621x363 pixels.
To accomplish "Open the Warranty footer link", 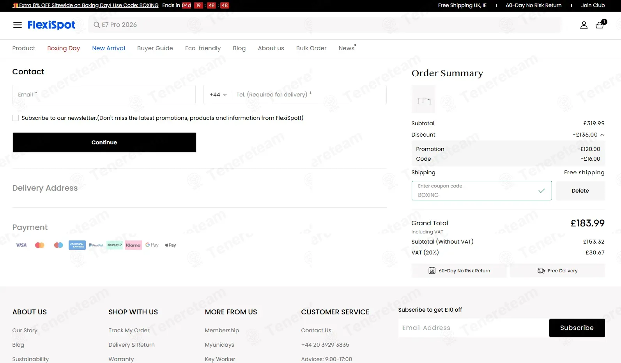I will pos(121,359).
